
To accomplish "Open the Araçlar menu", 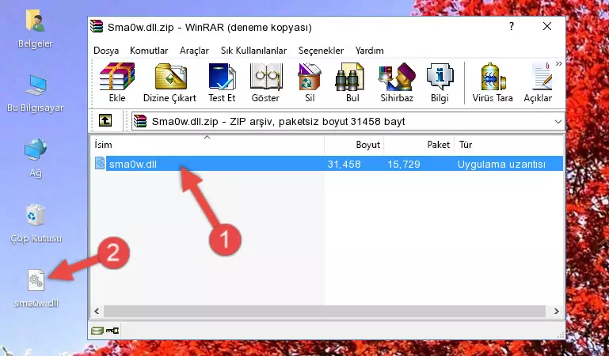I will point(194,51).
